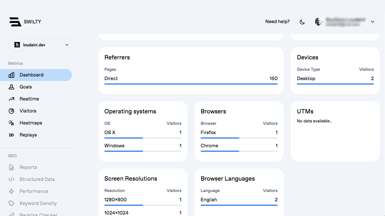This screenshot has width=385, height=216.
Task: Expand the account menu chevron
Action: click(372, 22)
